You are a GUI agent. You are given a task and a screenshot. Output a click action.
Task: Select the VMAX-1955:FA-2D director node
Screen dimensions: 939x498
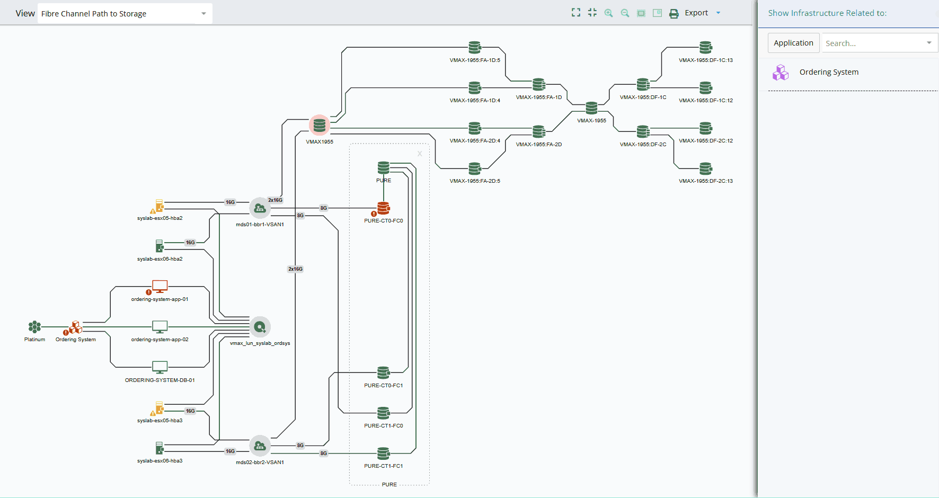pos(539,131)
